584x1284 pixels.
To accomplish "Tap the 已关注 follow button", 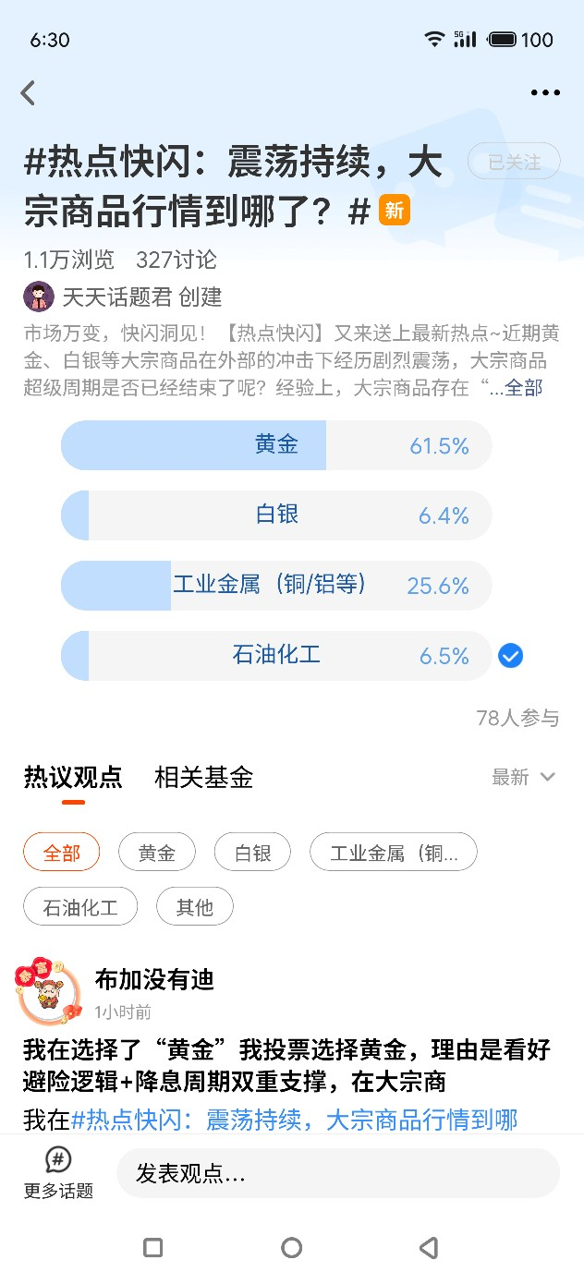I will coord(515,162).
